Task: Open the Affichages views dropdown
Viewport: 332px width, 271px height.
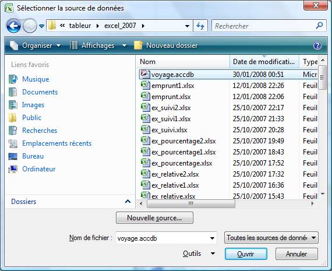Action: pos(98,45)
